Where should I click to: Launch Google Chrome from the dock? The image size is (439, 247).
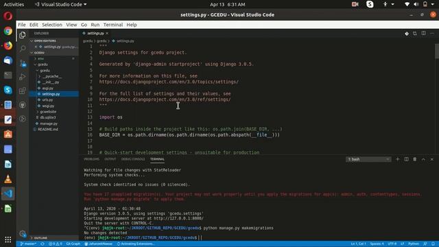[8, 31]
